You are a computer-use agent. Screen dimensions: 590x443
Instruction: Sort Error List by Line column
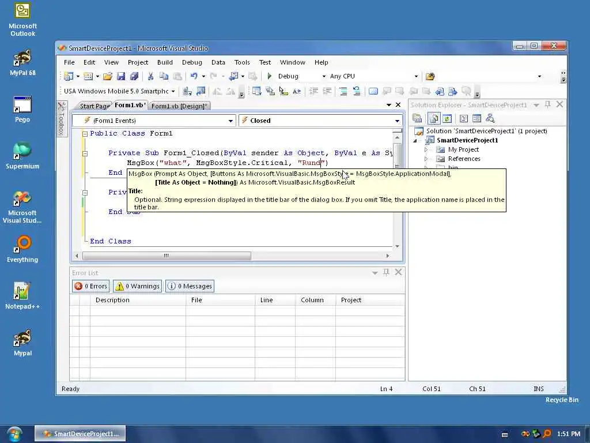coord(275,300)
